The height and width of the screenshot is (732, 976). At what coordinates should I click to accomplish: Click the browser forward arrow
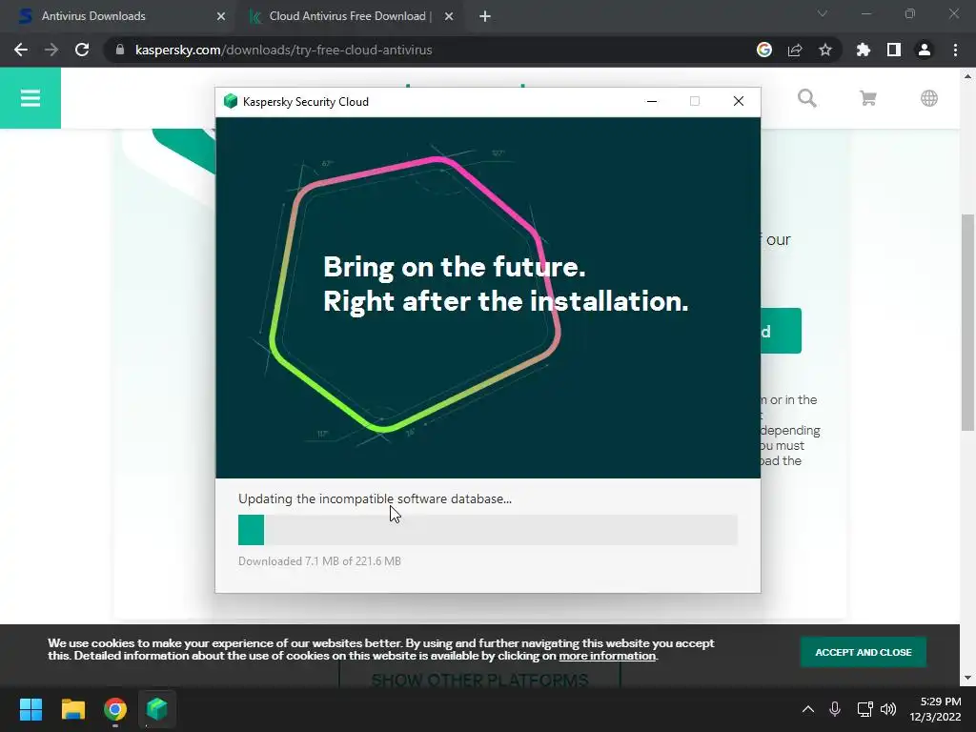point(51,50)
